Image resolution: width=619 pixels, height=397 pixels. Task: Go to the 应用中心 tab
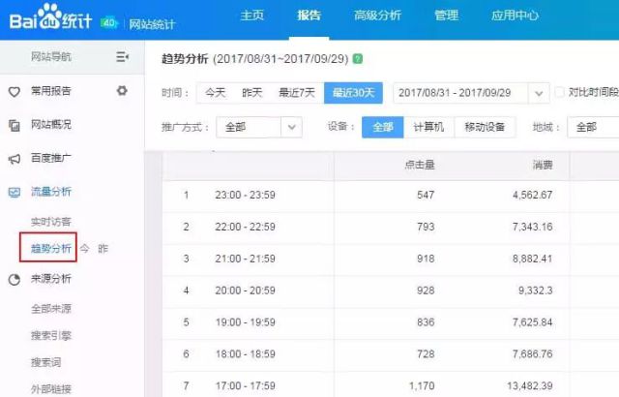[x=514, y=16]
